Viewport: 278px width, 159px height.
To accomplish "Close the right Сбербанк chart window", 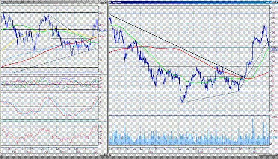I will 277,3.
